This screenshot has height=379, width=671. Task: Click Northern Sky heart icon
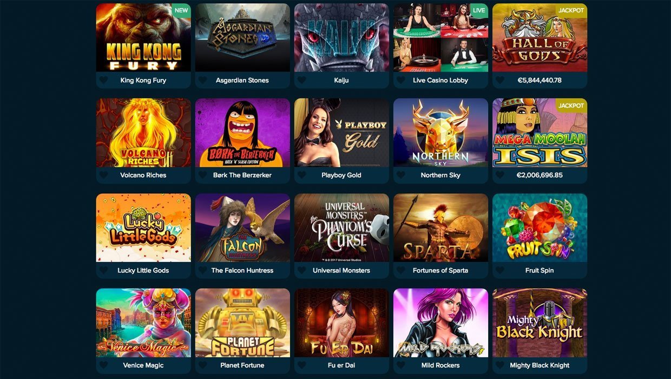401,175
